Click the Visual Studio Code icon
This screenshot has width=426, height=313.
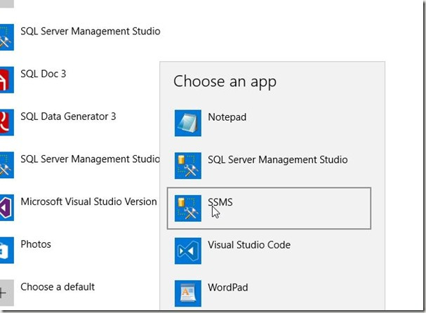(x=187, y=251)
